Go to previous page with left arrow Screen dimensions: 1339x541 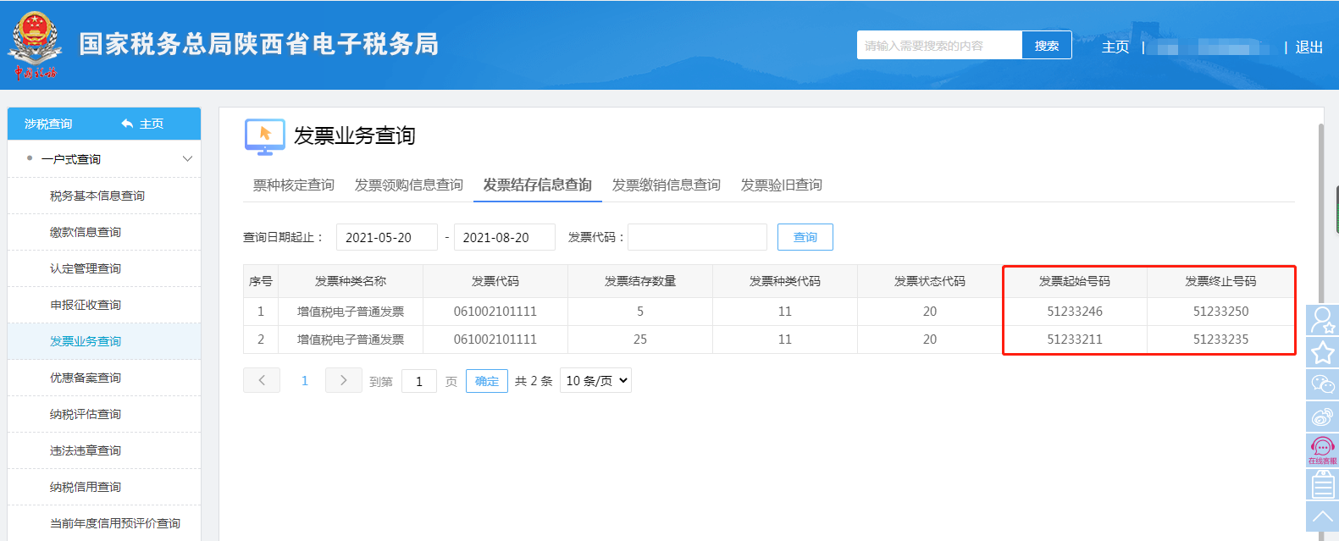click(x=262, y=381)
